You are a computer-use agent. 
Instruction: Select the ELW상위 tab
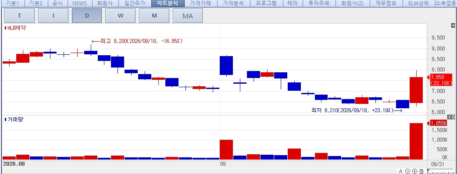(x=418, y=4)
